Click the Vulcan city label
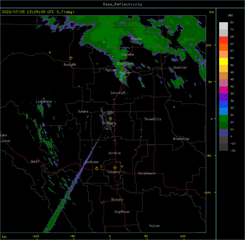 click(154, 226)
